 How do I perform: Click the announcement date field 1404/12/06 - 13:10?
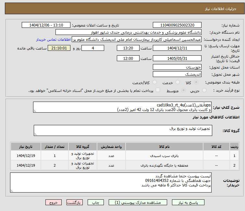click(x=46, y=25)
